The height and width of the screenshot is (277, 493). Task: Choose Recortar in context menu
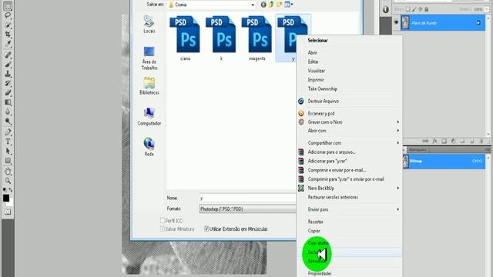(x=349, y=222)
